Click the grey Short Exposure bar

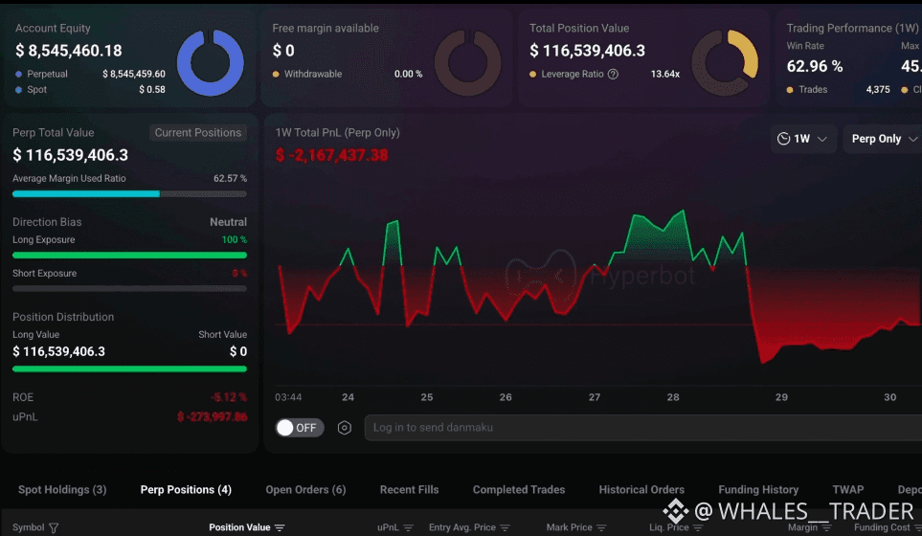click(129, 288)
